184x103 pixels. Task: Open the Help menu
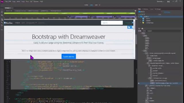(41, 1)
